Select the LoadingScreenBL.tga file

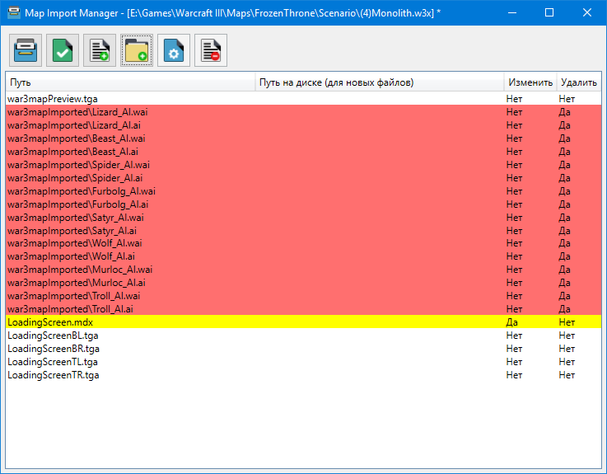click(303, 336)
